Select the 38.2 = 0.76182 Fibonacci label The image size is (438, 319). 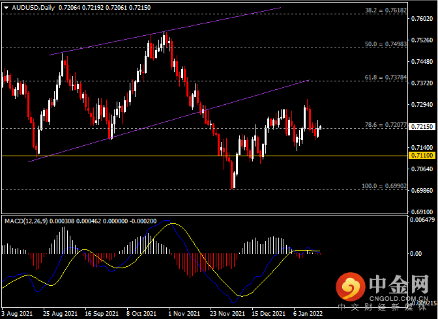click(x=386, y=10)
